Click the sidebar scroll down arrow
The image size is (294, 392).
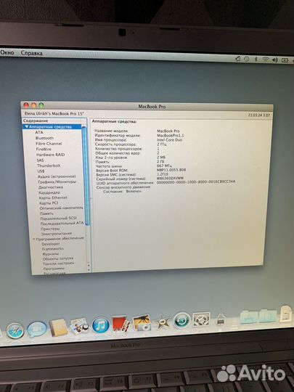(x=89, y=270)
